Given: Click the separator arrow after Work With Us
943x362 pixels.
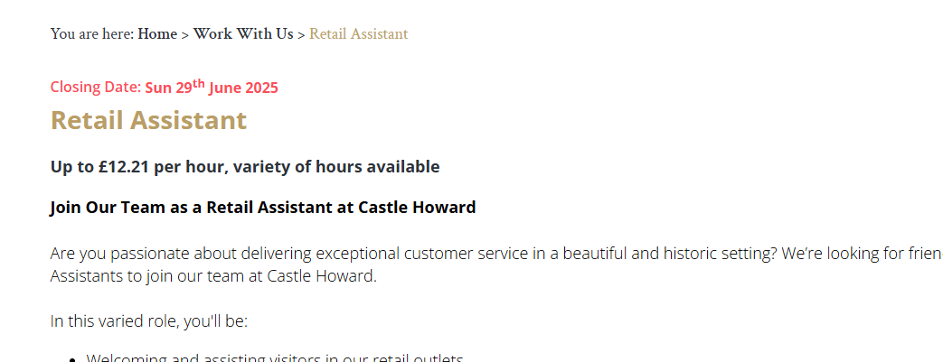Looking at the screenshot, I should pyautogui.click(x=301, y=35).
